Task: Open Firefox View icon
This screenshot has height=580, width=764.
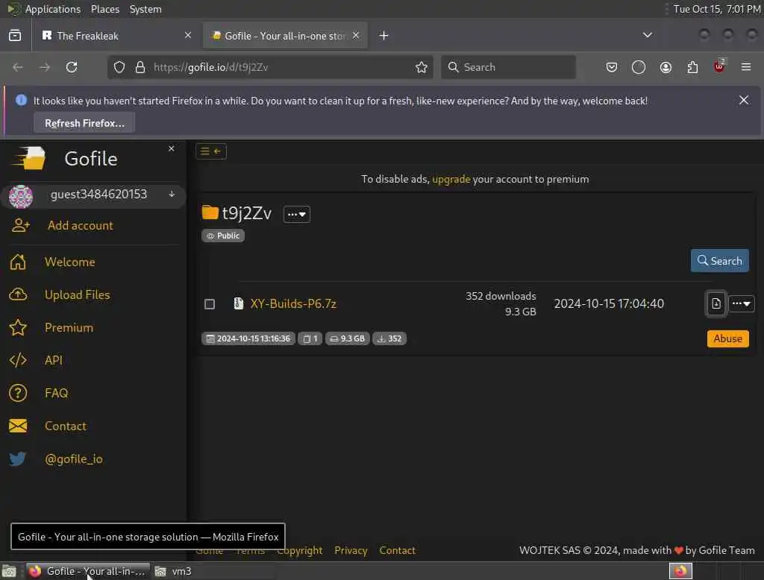Action: (15, 35)
